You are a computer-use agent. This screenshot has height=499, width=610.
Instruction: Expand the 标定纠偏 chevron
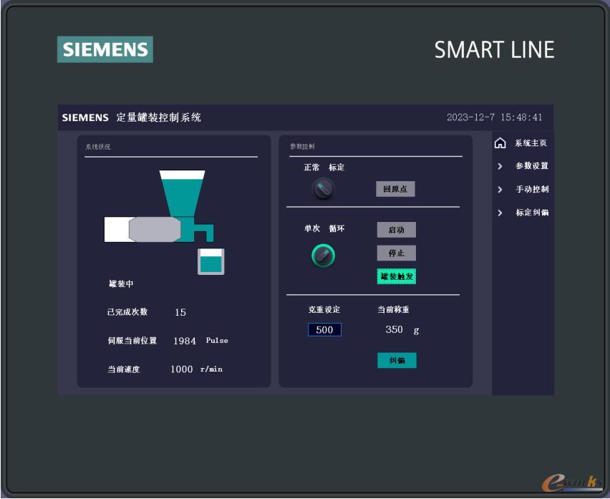500,213
